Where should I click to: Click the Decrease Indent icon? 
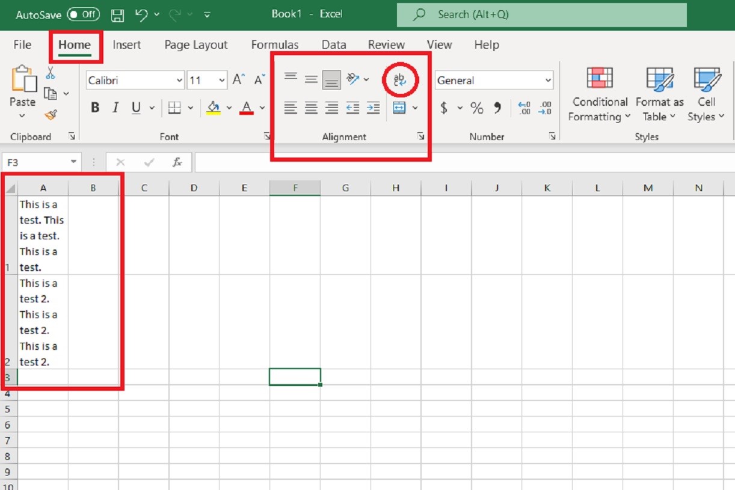click(x=352, y=108)
